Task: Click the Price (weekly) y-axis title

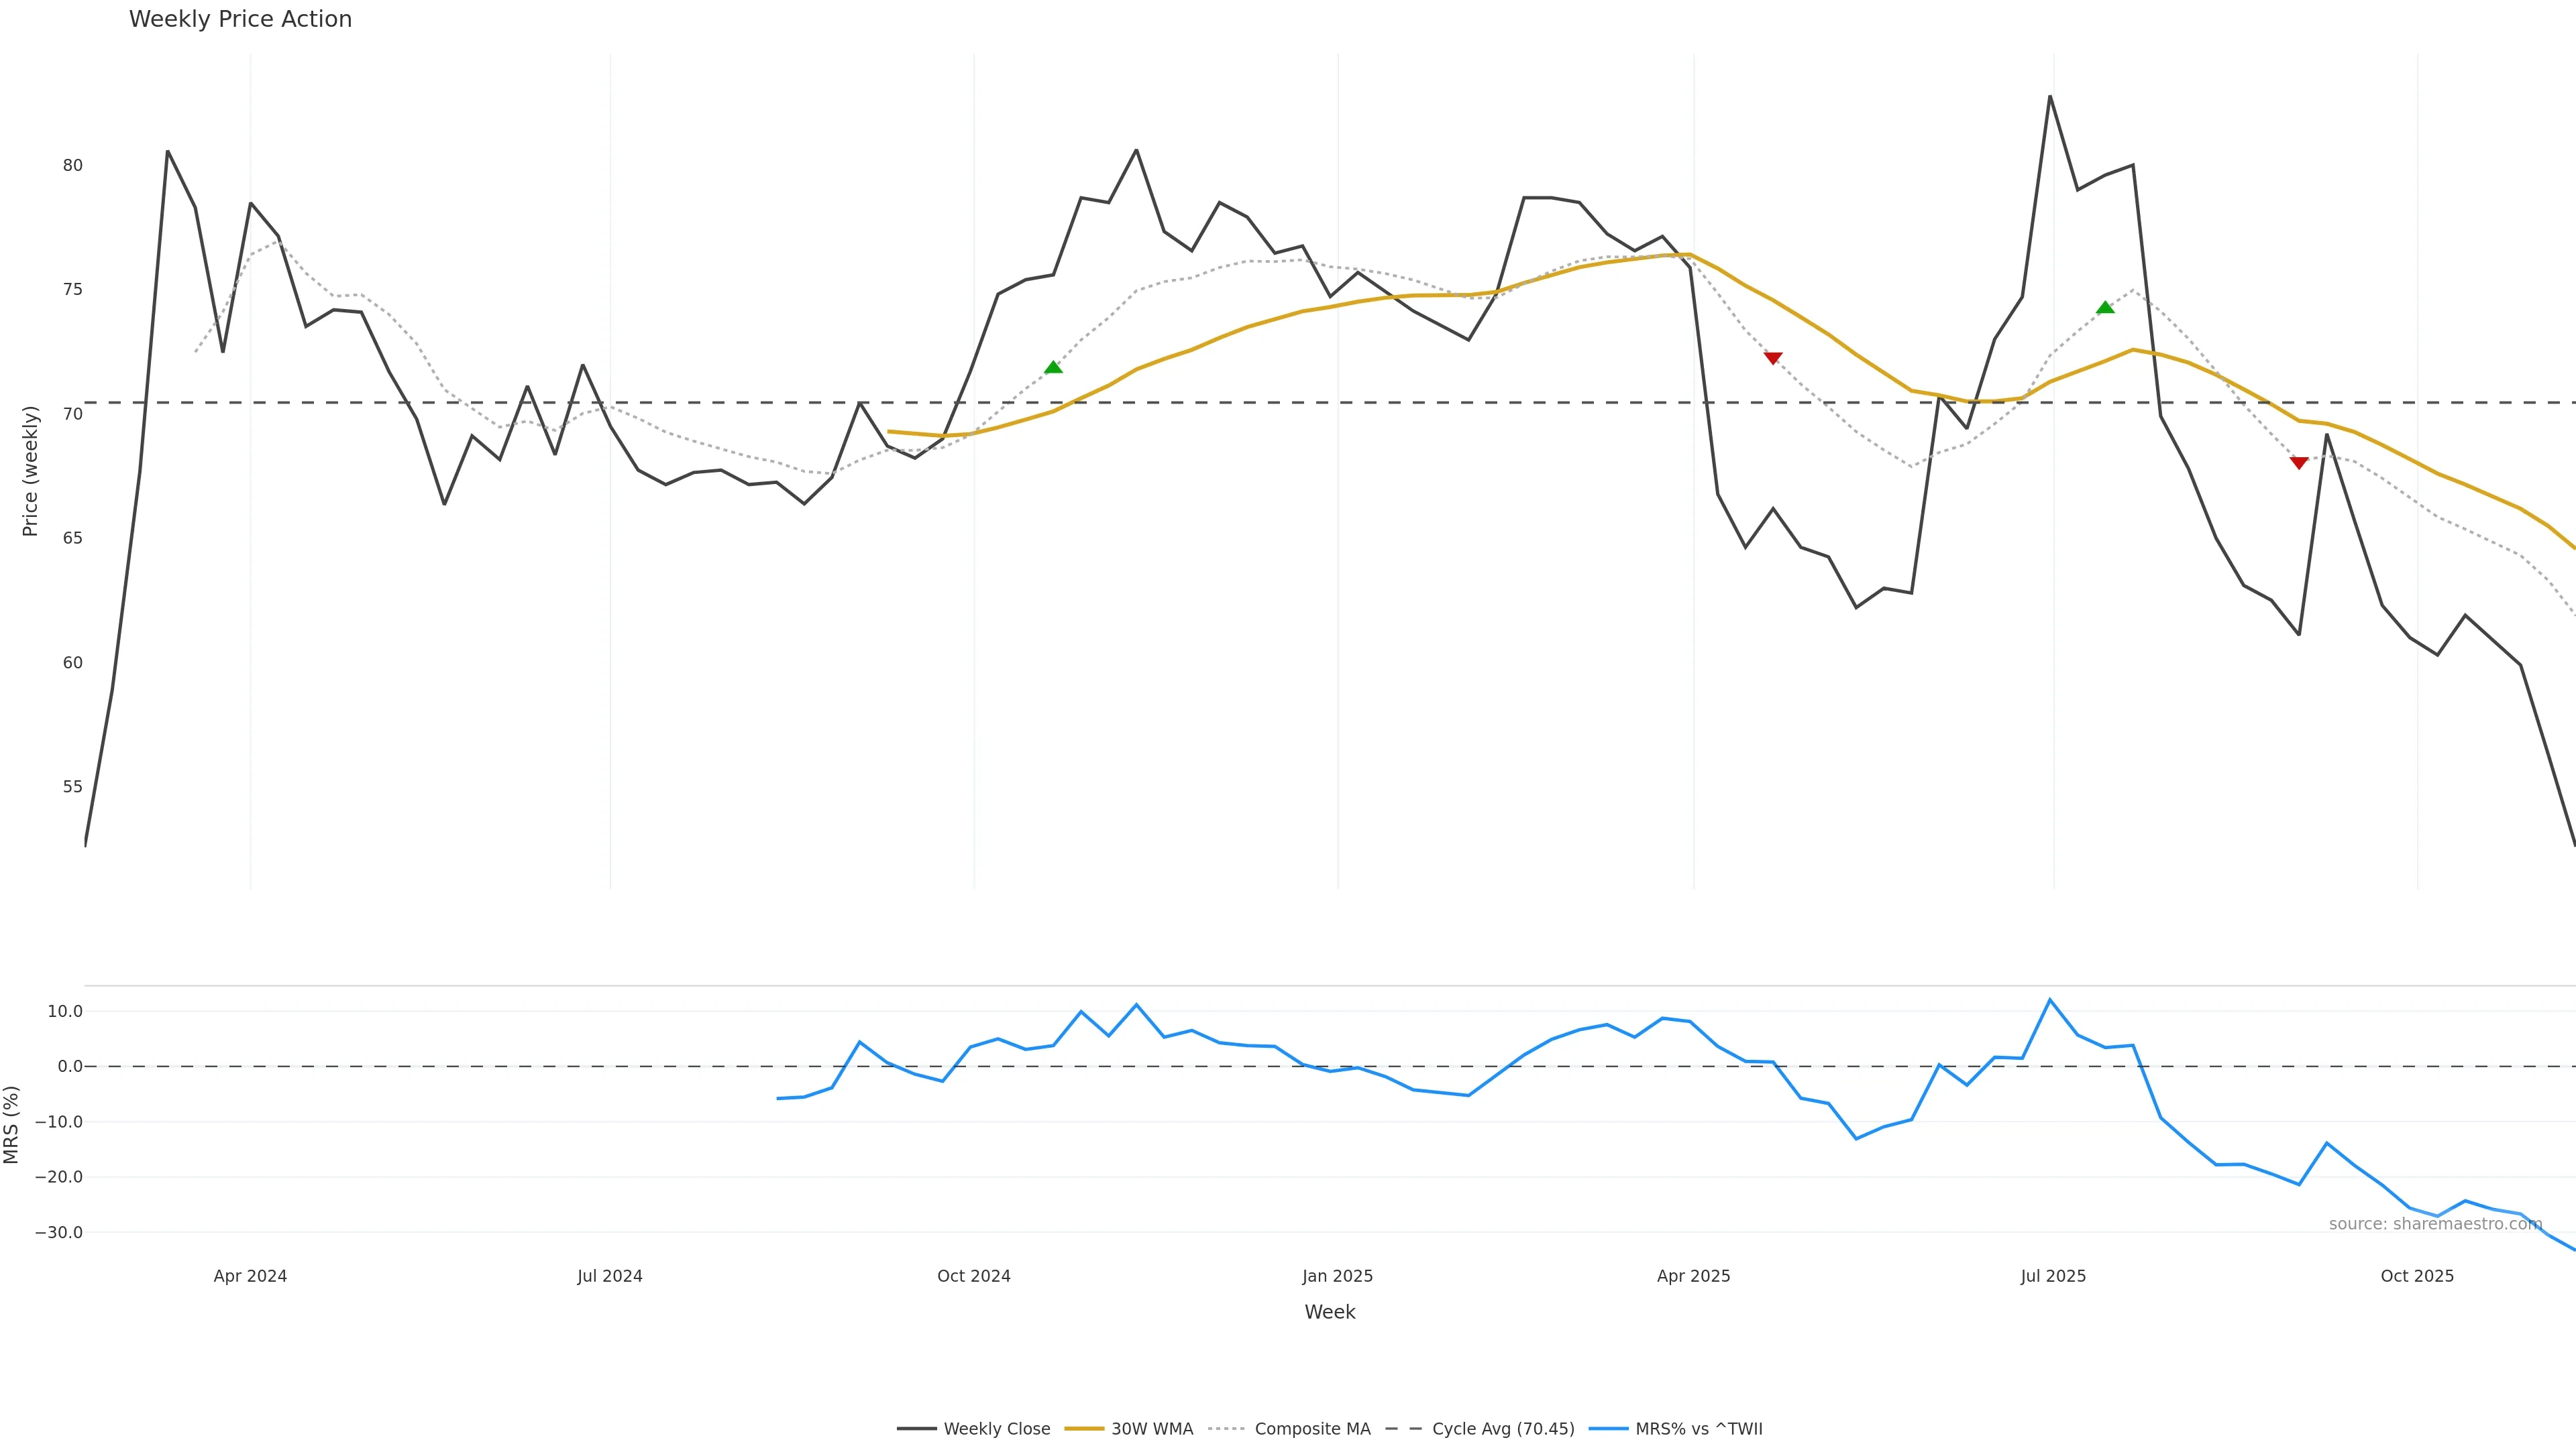Action: (x=30, y=471)
